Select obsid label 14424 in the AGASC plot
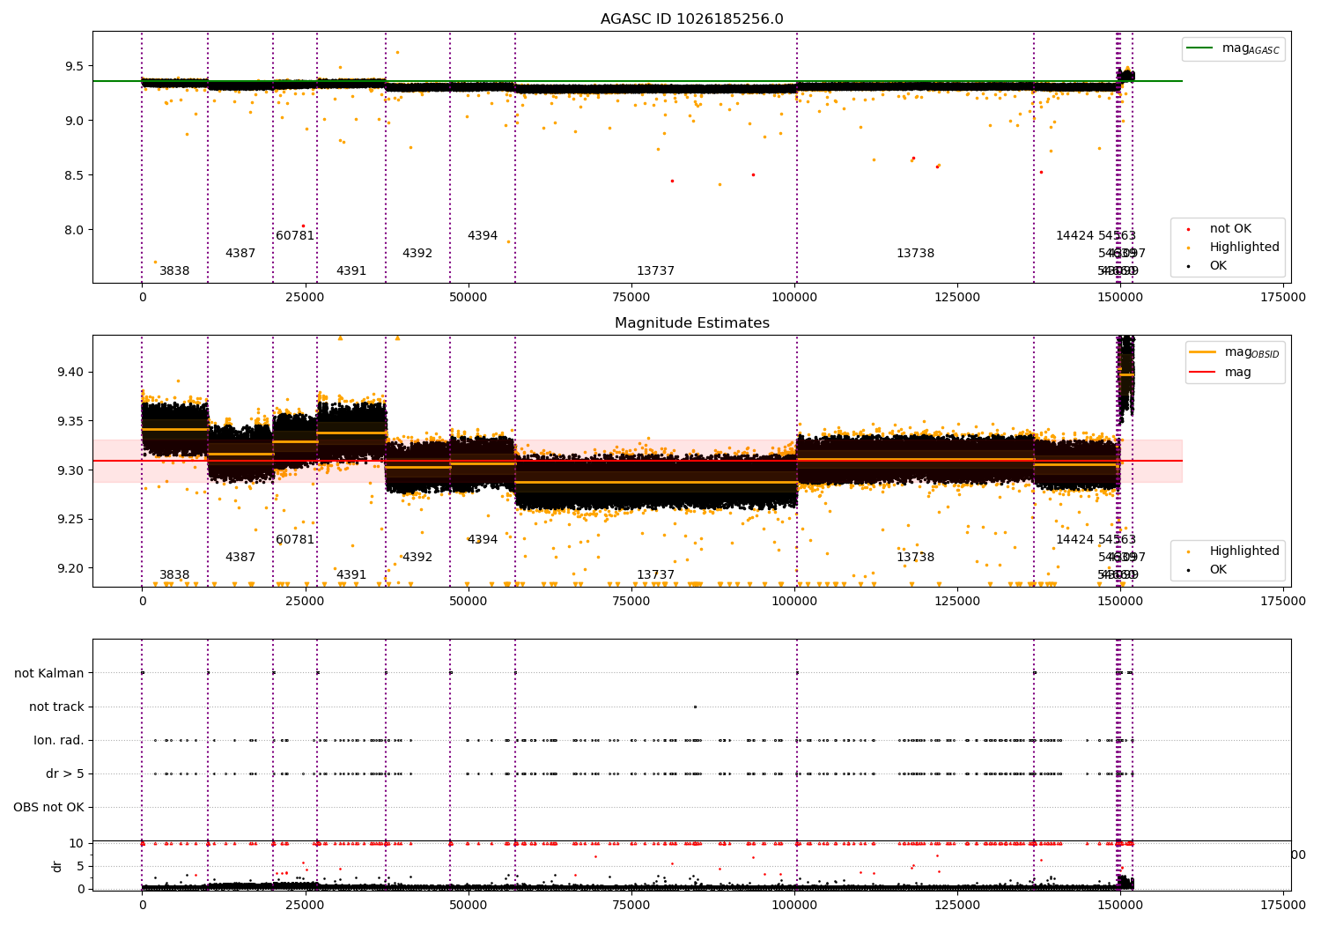Viewport: 1321px width, 925px height. [1074, 236]
